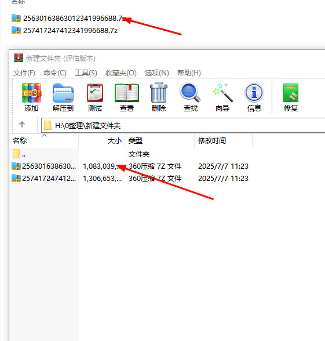
Task: Open the 文件(F) menu
Action: click(24, 73)
